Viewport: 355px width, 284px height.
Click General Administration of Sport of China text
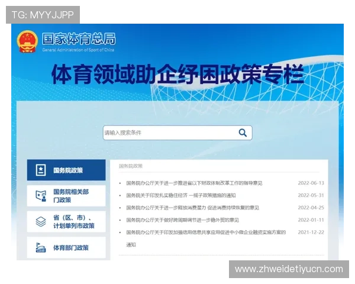(78, 50)
